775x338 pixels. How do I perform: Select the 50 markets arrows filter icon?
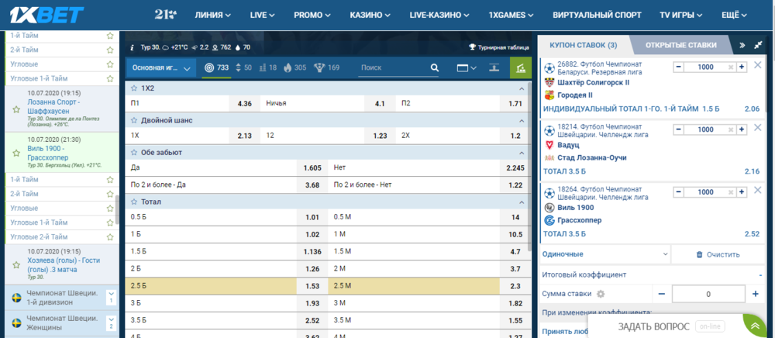[243, 67]
